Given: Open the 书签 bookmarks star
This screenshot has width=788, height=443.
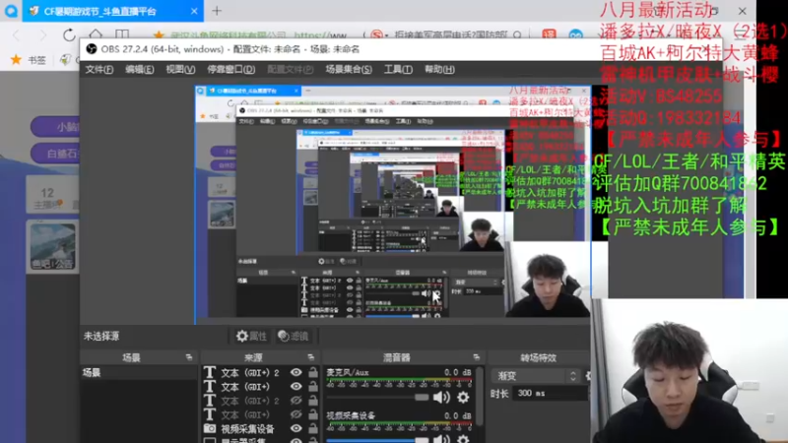Looking at the screenshot, I should point(16,60).
